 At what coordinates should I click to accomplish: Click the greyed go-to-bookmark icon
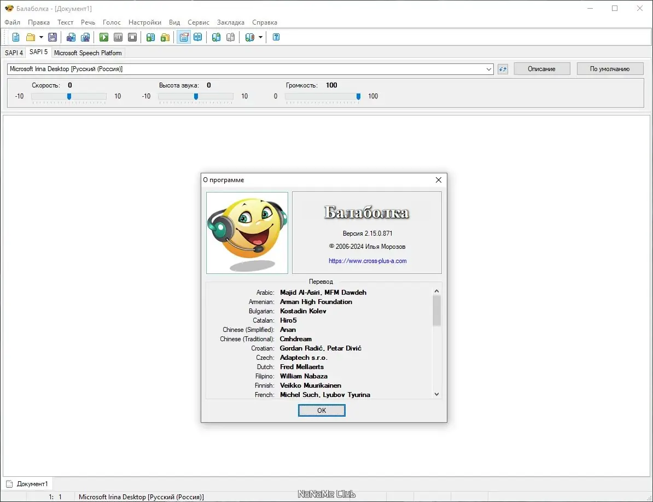(231, 38)
